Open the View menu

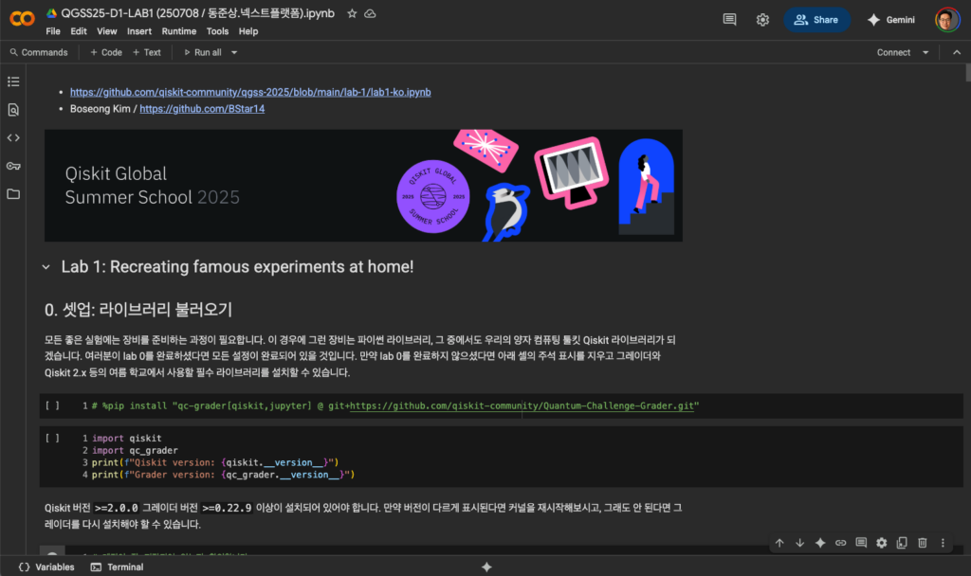point(106,31)
